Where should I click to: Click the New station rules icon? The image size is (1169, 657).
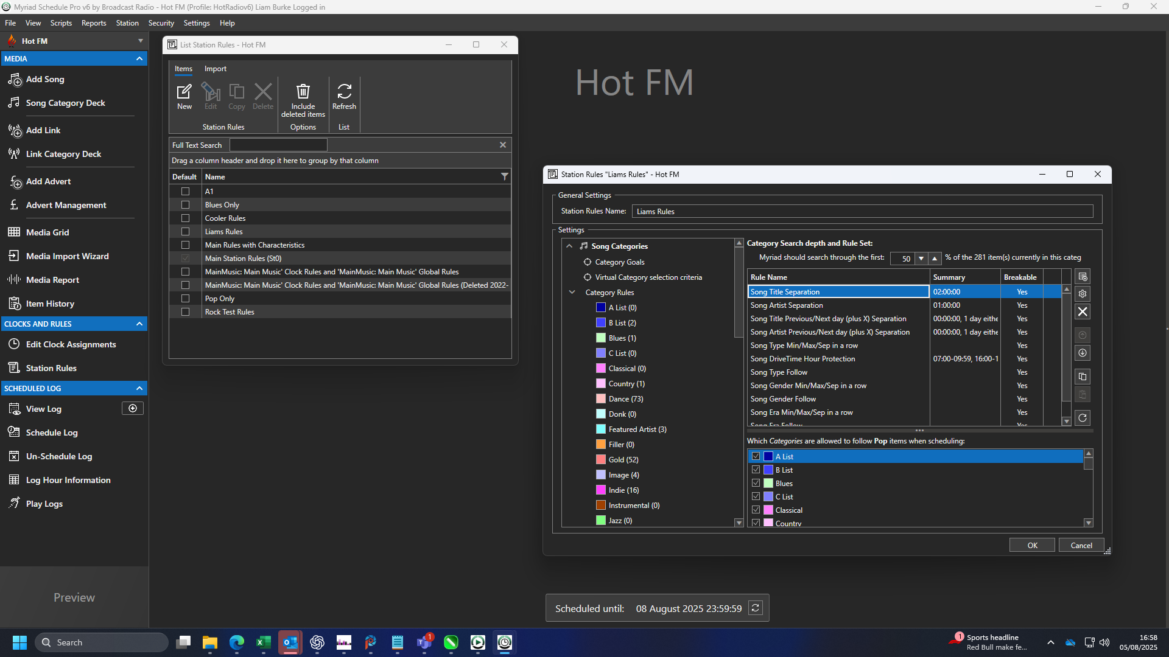(x=184, y=92)
